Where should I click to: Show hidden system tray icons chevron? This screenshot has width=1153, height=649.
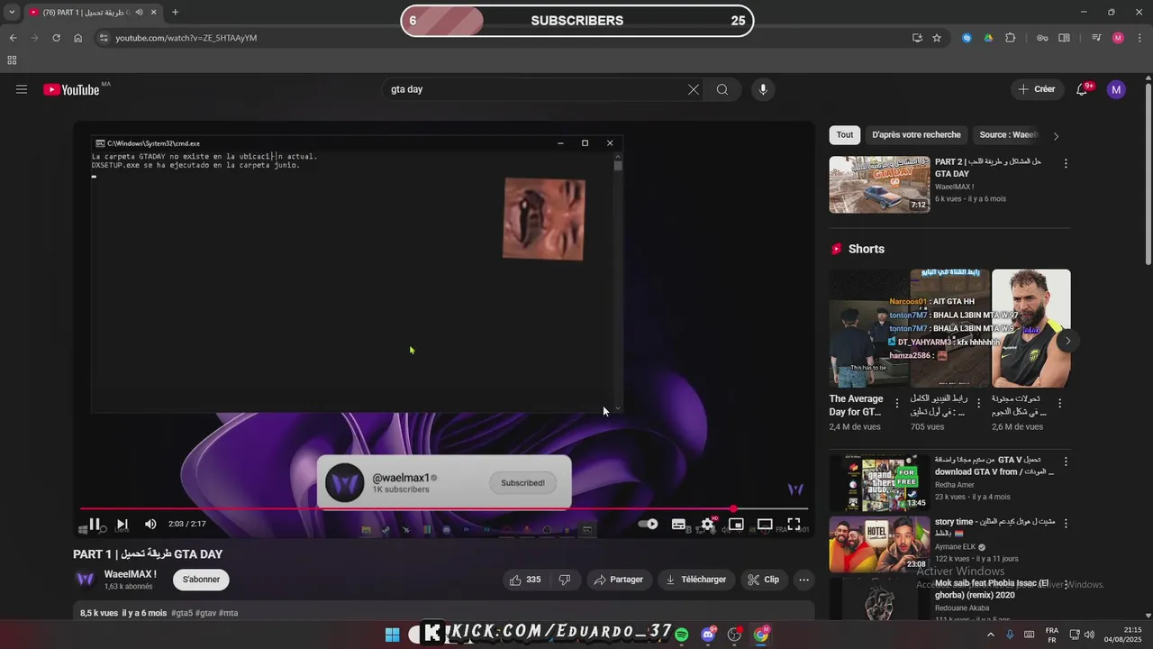tap(991, 635)
